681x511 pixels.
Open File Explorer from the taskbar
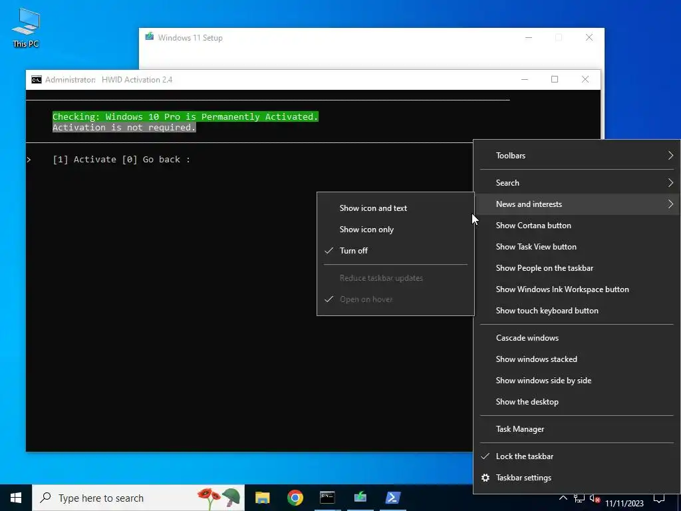[262, 498]
